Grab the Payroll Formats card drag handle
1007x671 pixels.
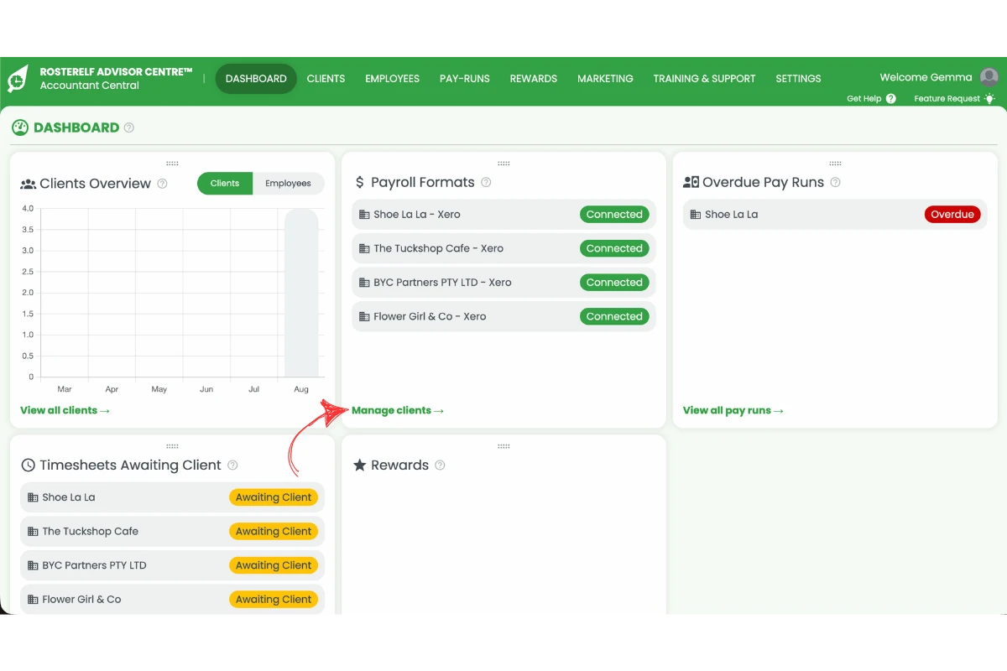[503, 164]
